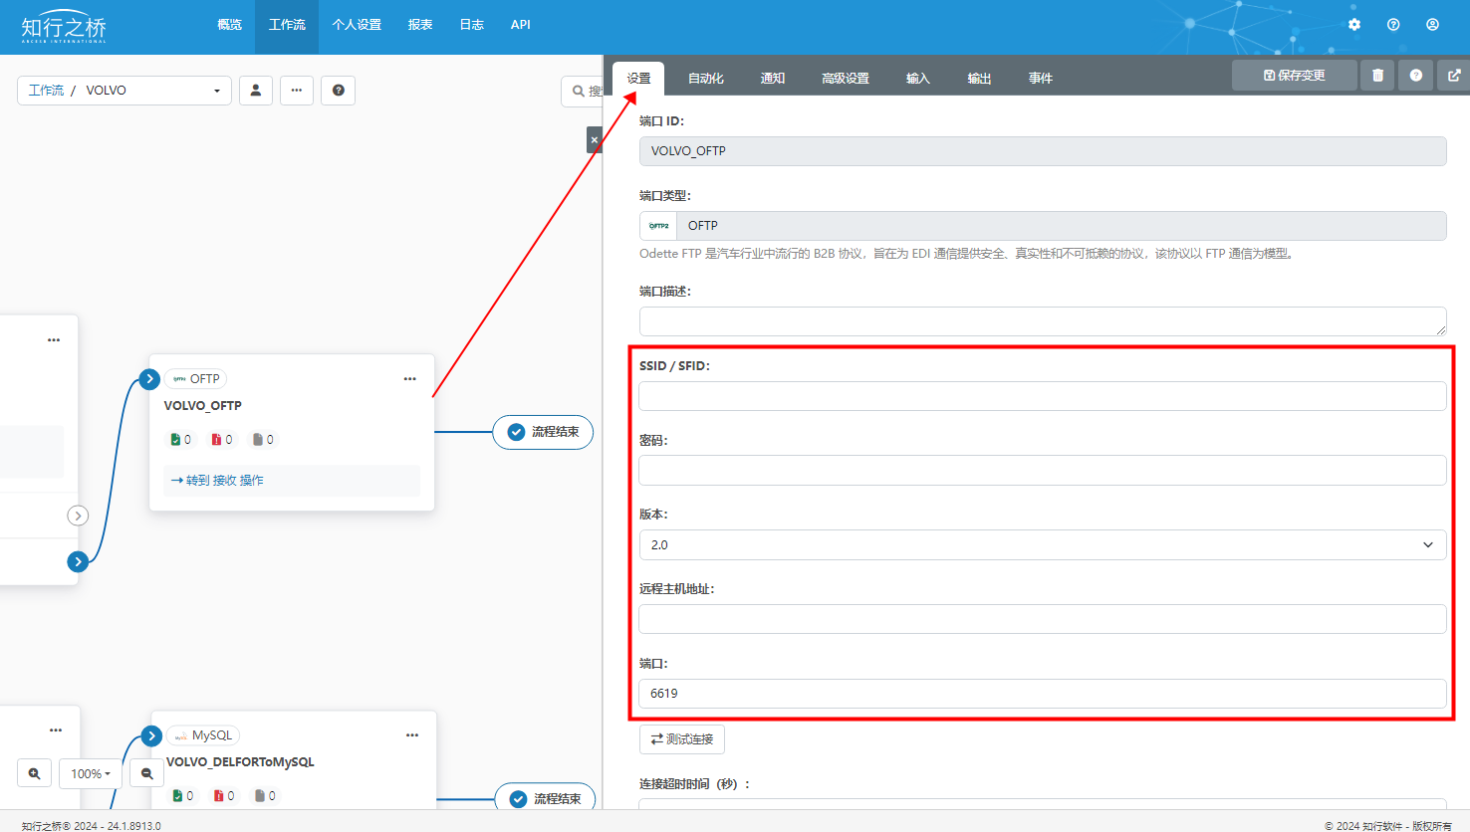Zoom in the workflow canvas
The width and height of the screenshot is (1470, 832).
point(34,773)
